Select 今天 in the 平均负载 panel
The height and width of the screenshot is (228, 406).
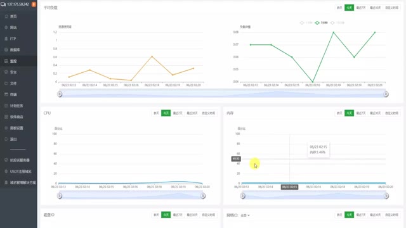click(349, 8)
